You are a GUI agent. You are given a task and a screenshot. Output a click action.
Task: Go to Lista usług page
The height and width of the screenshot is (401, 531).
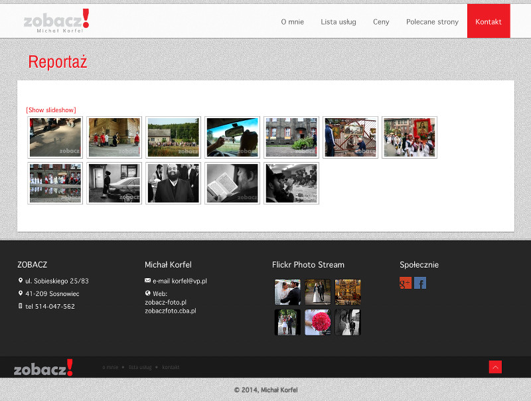(339, 22)
